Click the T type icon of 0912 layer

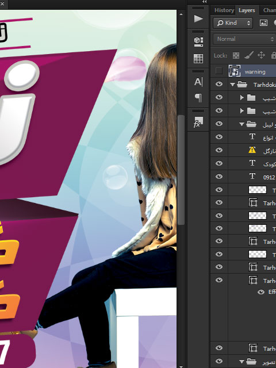click(252, 176)
